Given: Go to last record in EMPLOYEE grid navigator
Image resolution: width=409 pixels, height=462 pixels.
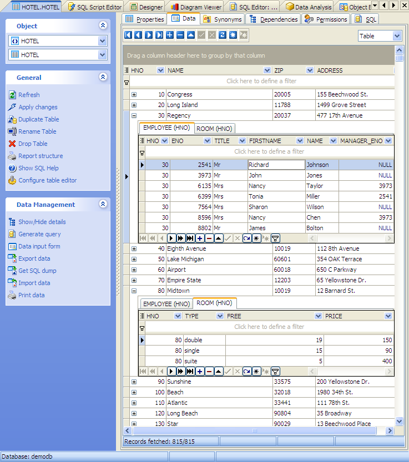Looking at the screenshot, I should point(190,238).
